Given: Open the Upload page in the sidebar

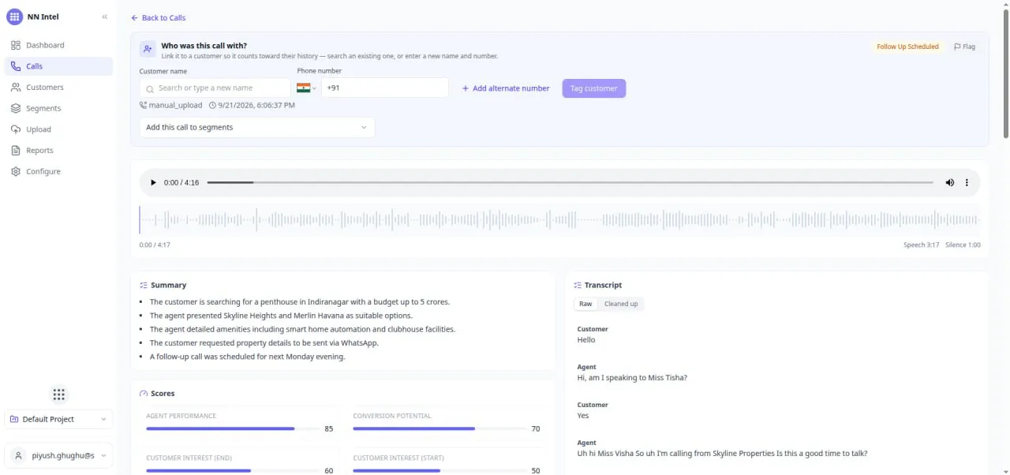Looking at the screenshot, I should pos(58,129).
